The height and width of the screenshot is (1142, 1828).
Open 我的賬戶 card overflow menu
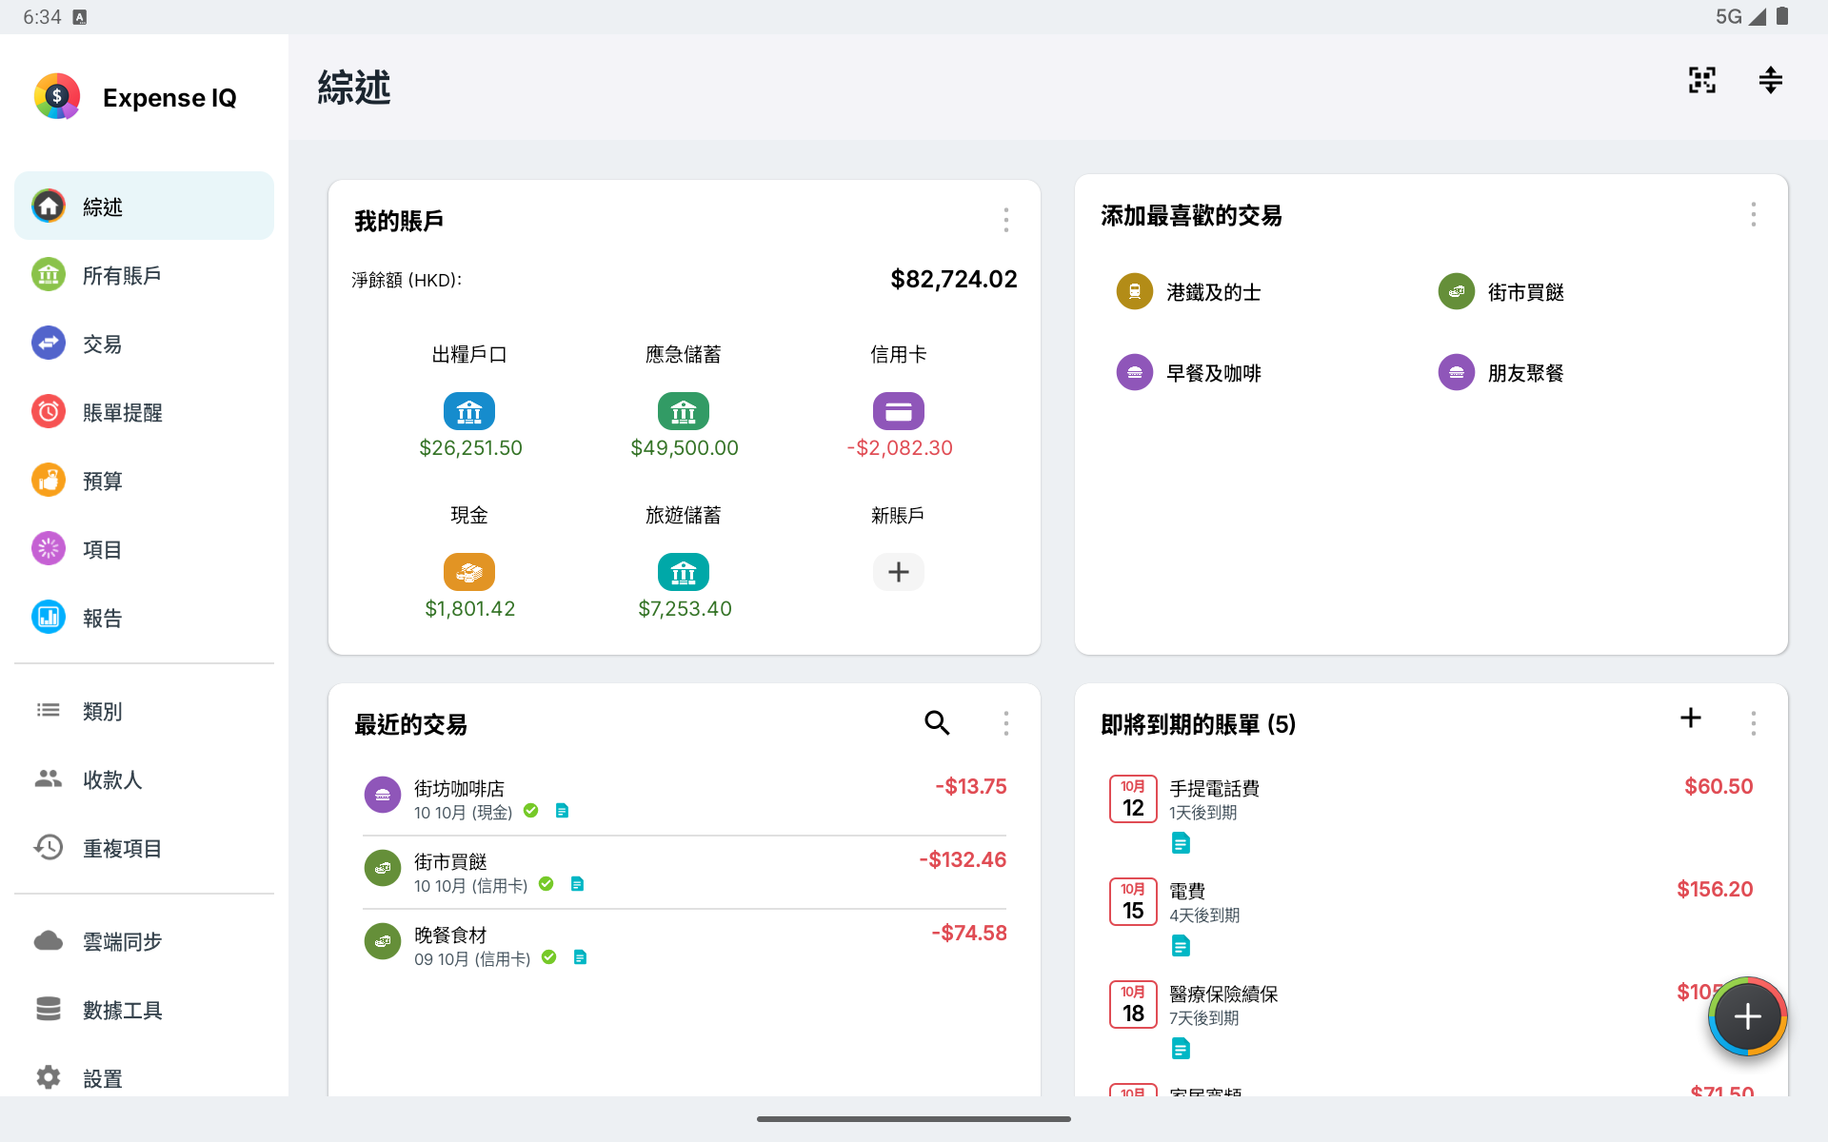pyautogui.click(x=1005, y=221)
